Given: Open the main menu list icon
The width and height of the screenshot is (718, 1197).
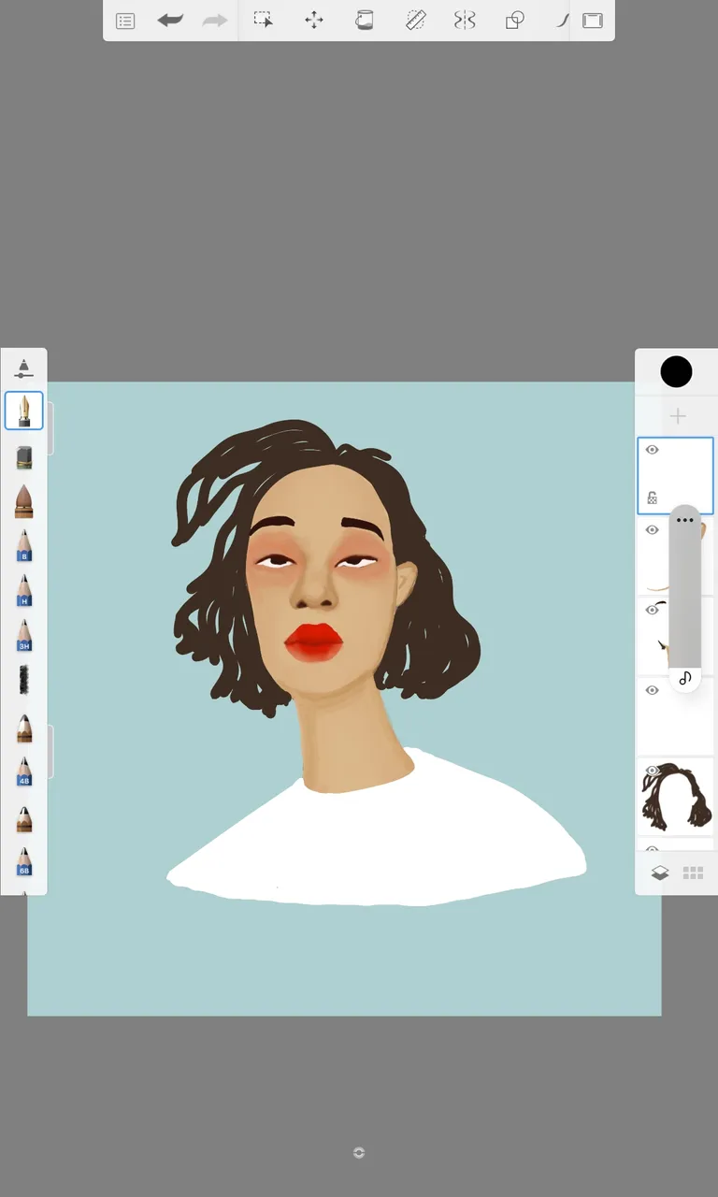Looking at the screenshot, I should [x=125, y=21].
